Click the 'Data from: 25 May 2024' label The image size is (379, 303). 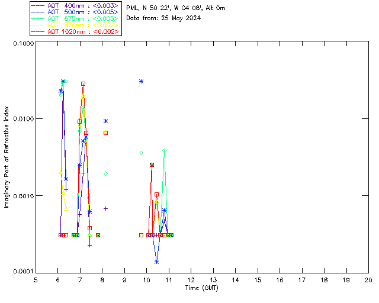163,18
